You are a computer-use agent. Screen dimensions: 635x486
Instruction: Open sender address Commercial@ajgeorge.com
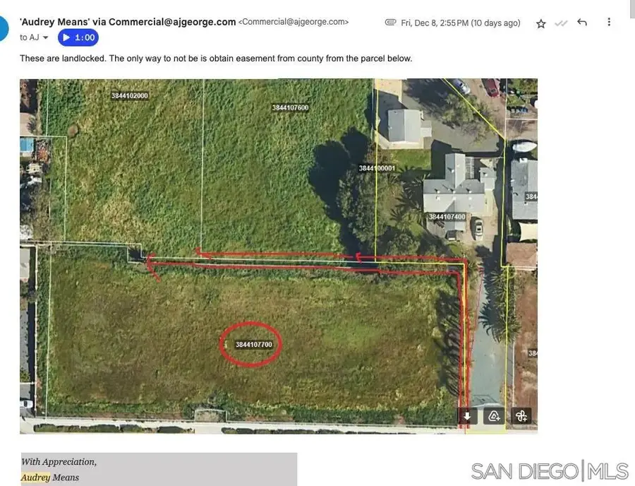point(293,21)
